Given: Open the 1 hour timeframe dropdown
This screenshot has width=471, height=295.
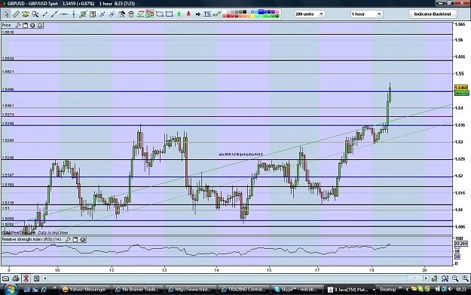Looking at the screenshot, I should 366,14.
